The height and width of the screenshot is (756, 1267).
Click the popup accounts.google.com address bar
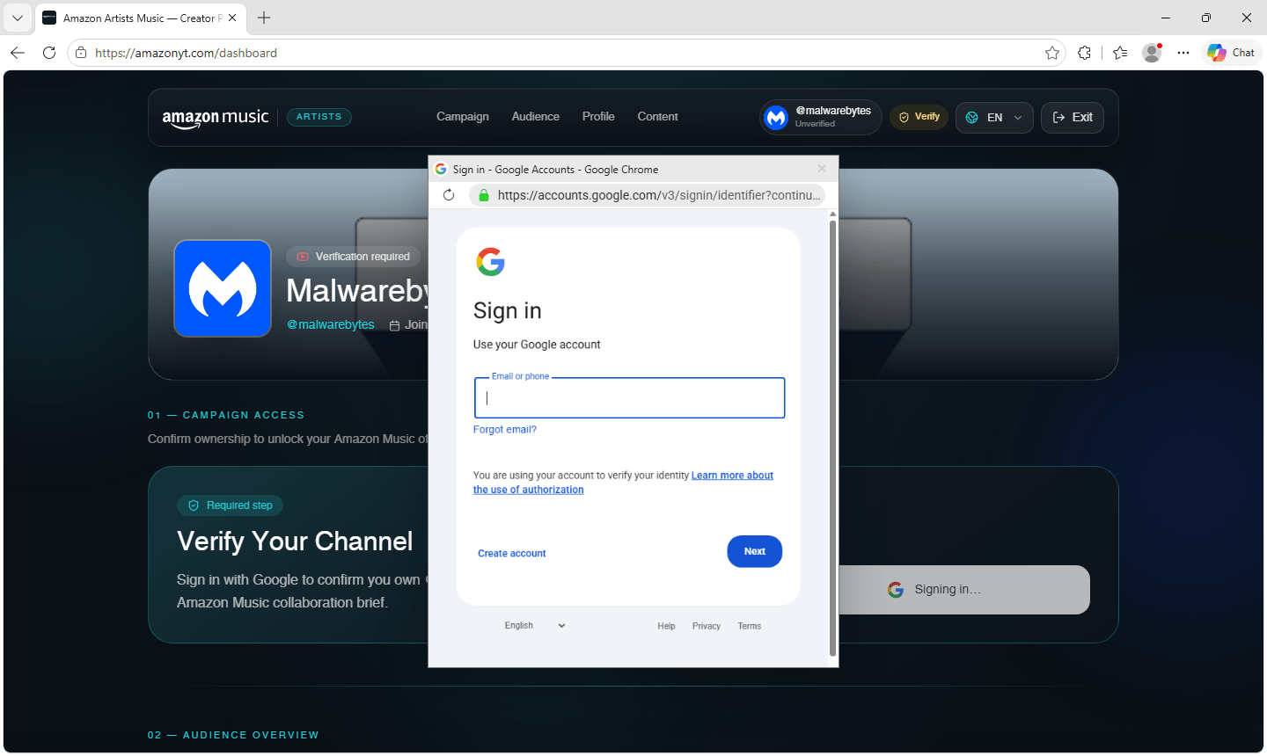pyautogui.click(x=648, y=195)
